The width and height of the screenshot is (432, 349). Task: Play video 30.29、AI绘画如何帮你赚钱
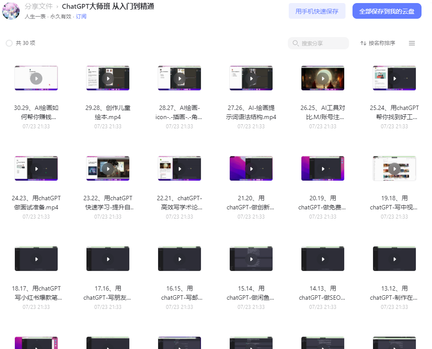coord(36,78)
